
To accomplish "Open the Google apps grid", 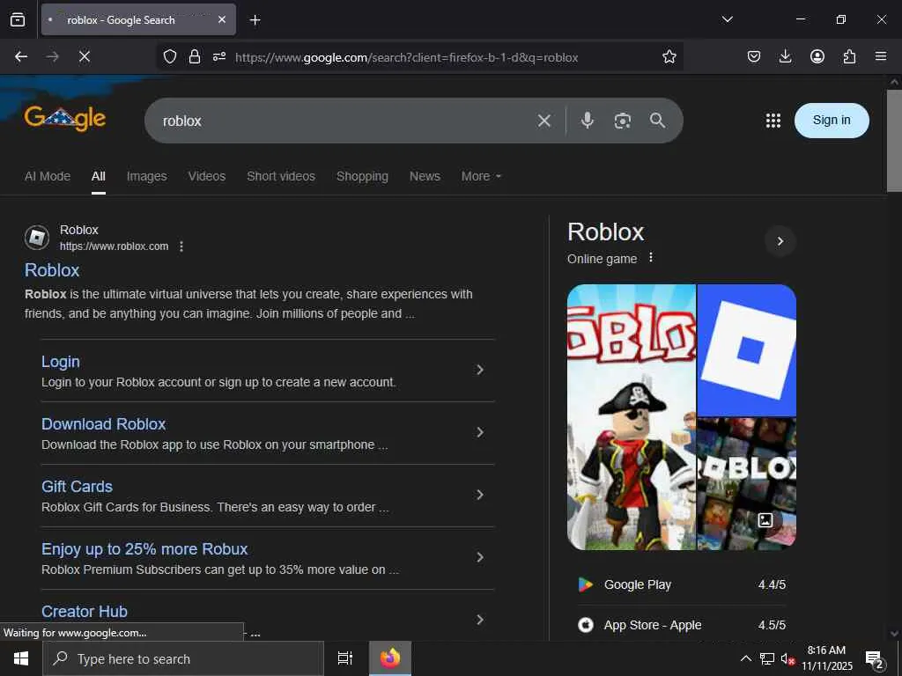I will tap(773, 120).
